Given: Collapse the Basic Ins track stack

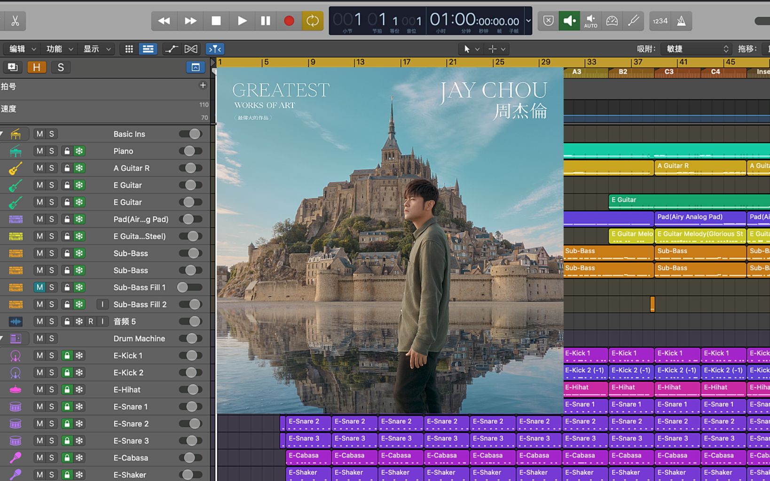Looking at the screenshot, I should [x=2, y=134].
